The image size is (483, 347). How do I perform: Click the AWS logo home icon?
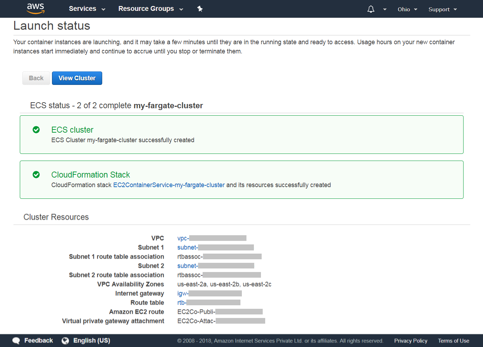[x=36, y=8]
